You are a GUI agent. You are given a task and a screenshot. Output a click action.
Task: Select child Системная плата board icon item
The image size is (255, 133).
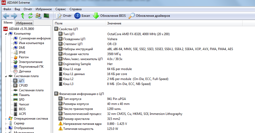15,90
